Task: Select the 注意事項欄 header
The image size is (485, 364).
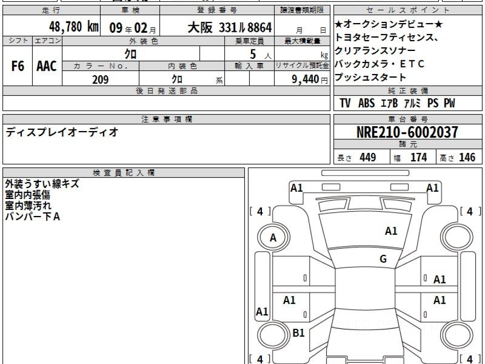Action: (166, 119)
